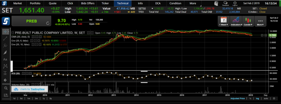Remove the RSI (20) indicator
Image resolution: width=281 pixels, height=104 pixels.
pyautogui.click(x=30, y=73)
